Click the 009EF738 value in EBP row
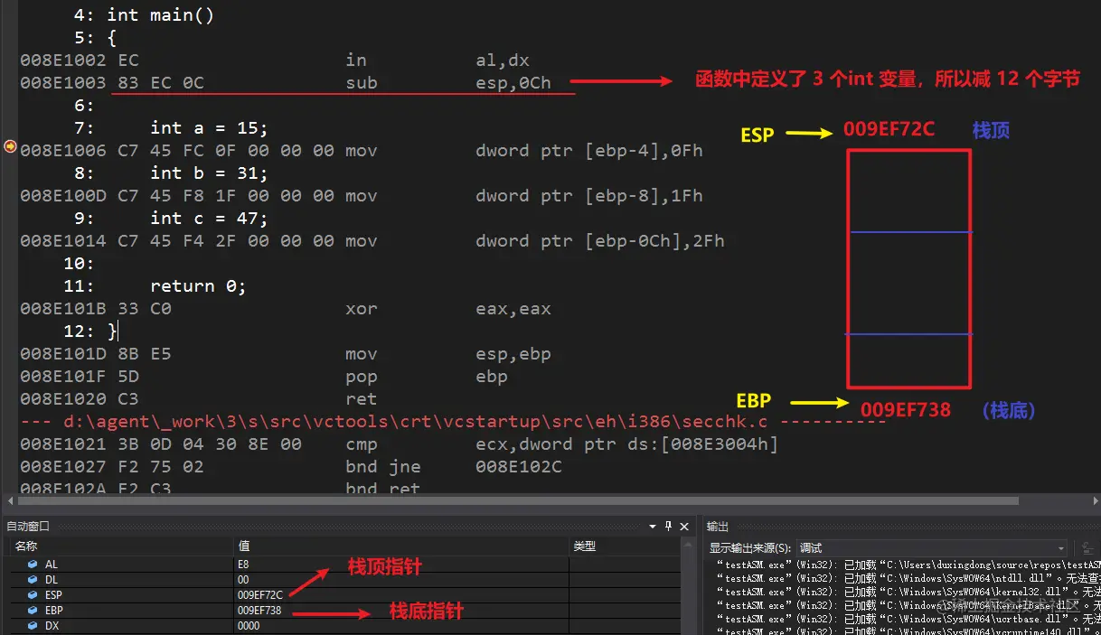Viewport: 1101px width, 635px height. [x=259, y=611]
